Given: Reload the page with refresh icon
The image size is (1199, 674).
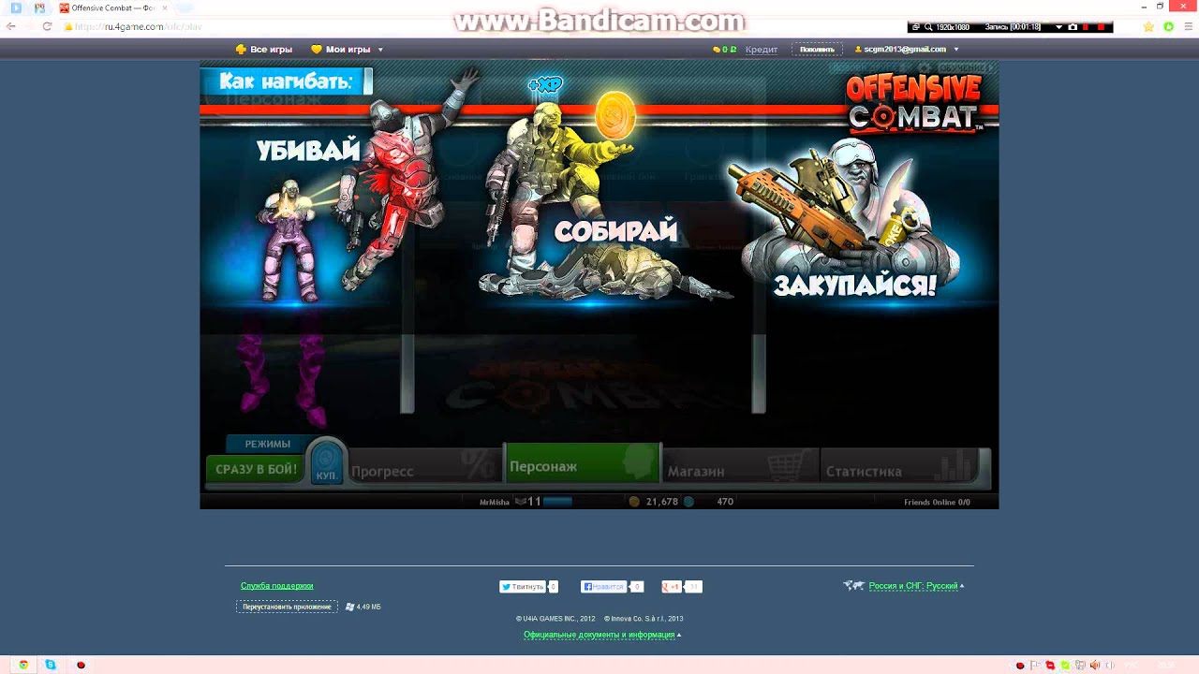Looking at the screenshot, I should 47,26.
